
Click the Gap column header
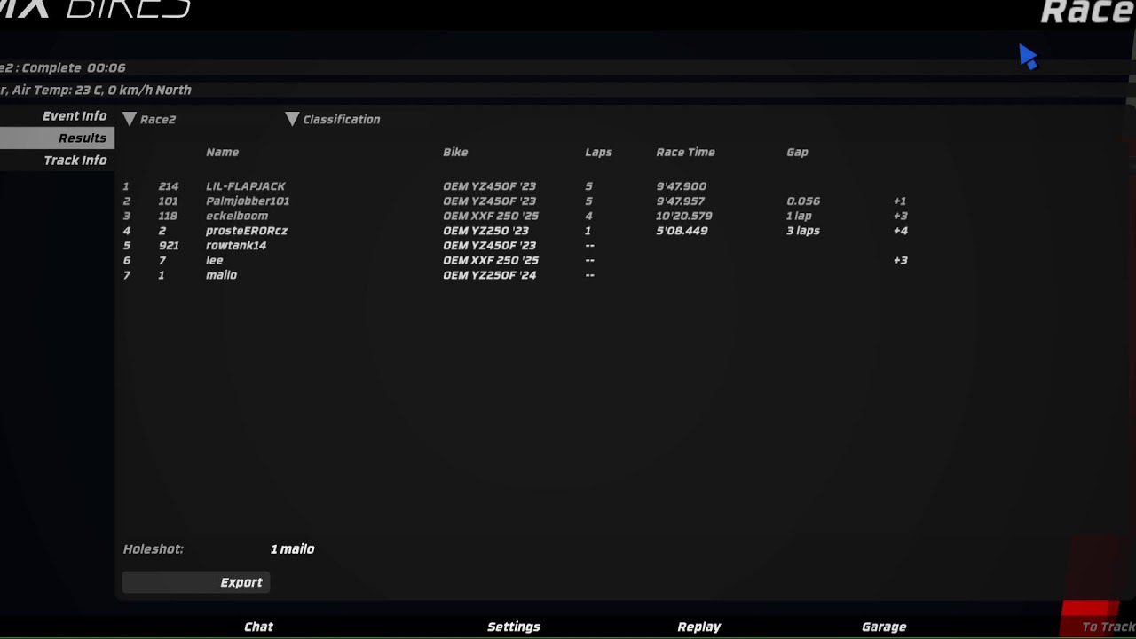click(797, 153)
